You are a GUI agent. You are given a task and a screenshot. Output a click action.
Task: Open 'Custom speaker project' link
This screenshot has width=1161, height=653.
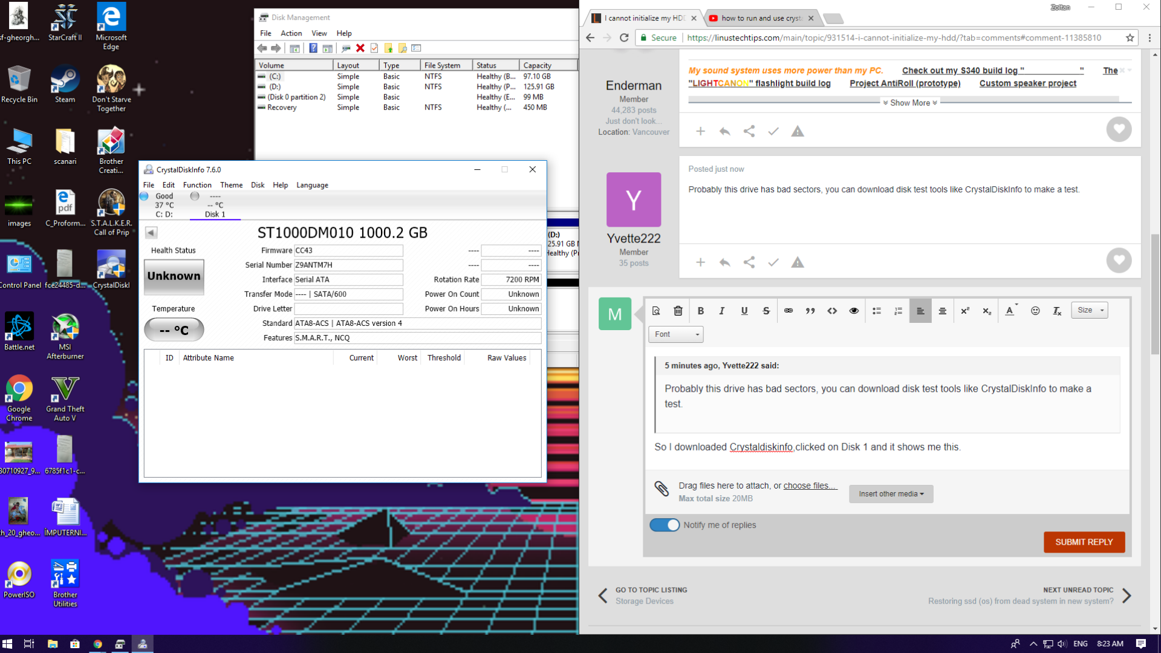point(1027,83)
